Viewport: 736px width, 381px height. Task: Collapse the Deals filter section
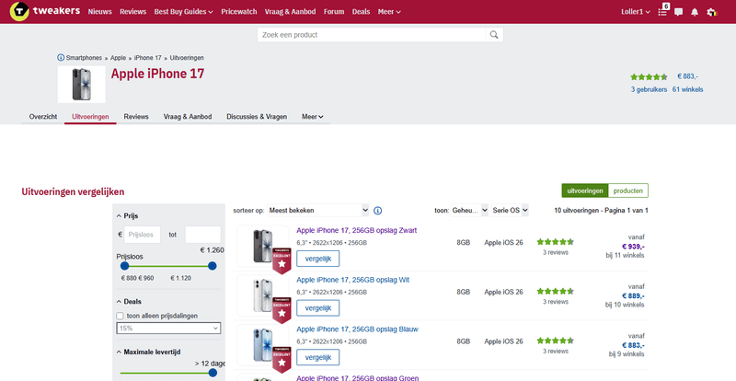pos(129,302)
